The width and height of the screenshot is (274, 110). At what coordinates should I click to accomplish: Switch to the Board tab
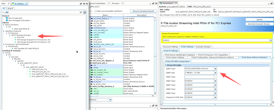pyautogui.click(x=10, y=8)
